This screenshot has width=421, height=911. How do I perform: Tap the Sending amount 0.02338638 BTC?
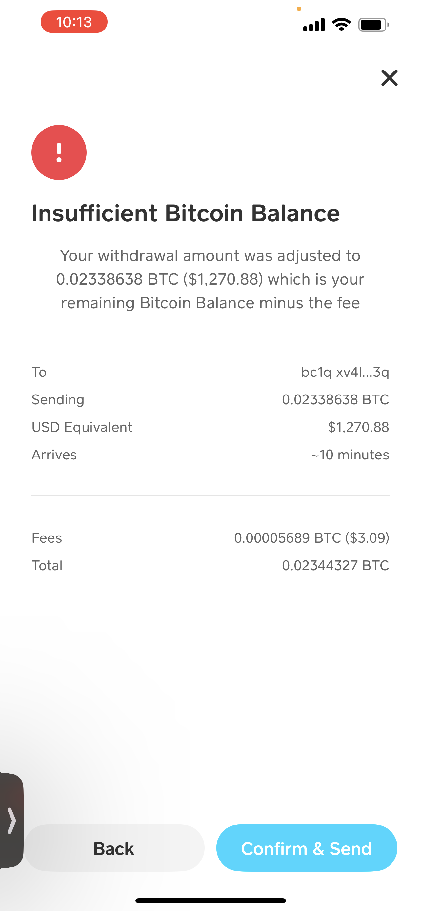coord(335,400)
